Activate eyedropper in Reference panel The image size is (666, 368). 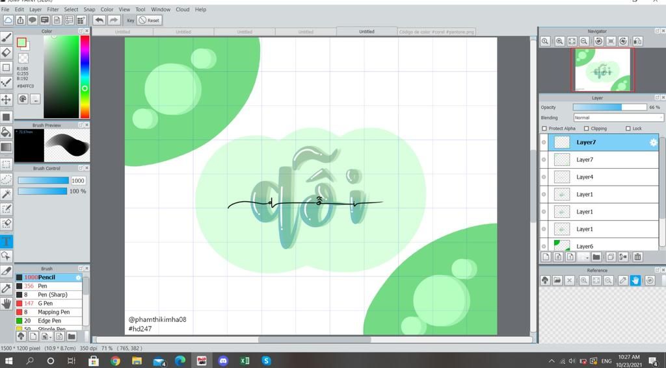coord(623,280)
